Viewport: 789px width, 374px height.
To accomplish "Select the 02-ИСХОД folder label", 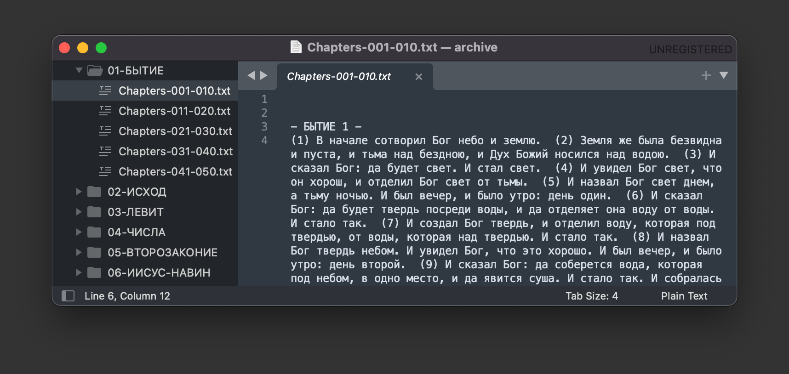I will [137, 192].
